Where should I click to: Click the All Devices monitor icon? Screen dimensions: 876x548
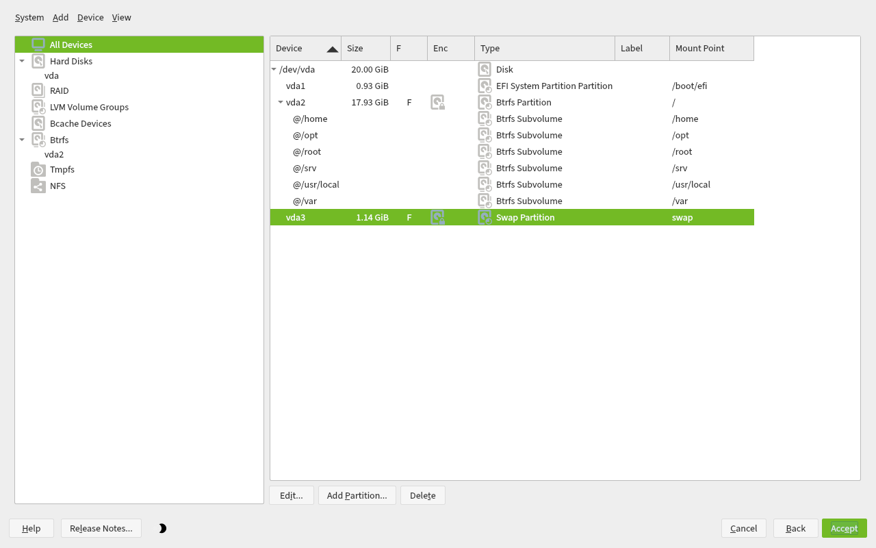[38, 45]
